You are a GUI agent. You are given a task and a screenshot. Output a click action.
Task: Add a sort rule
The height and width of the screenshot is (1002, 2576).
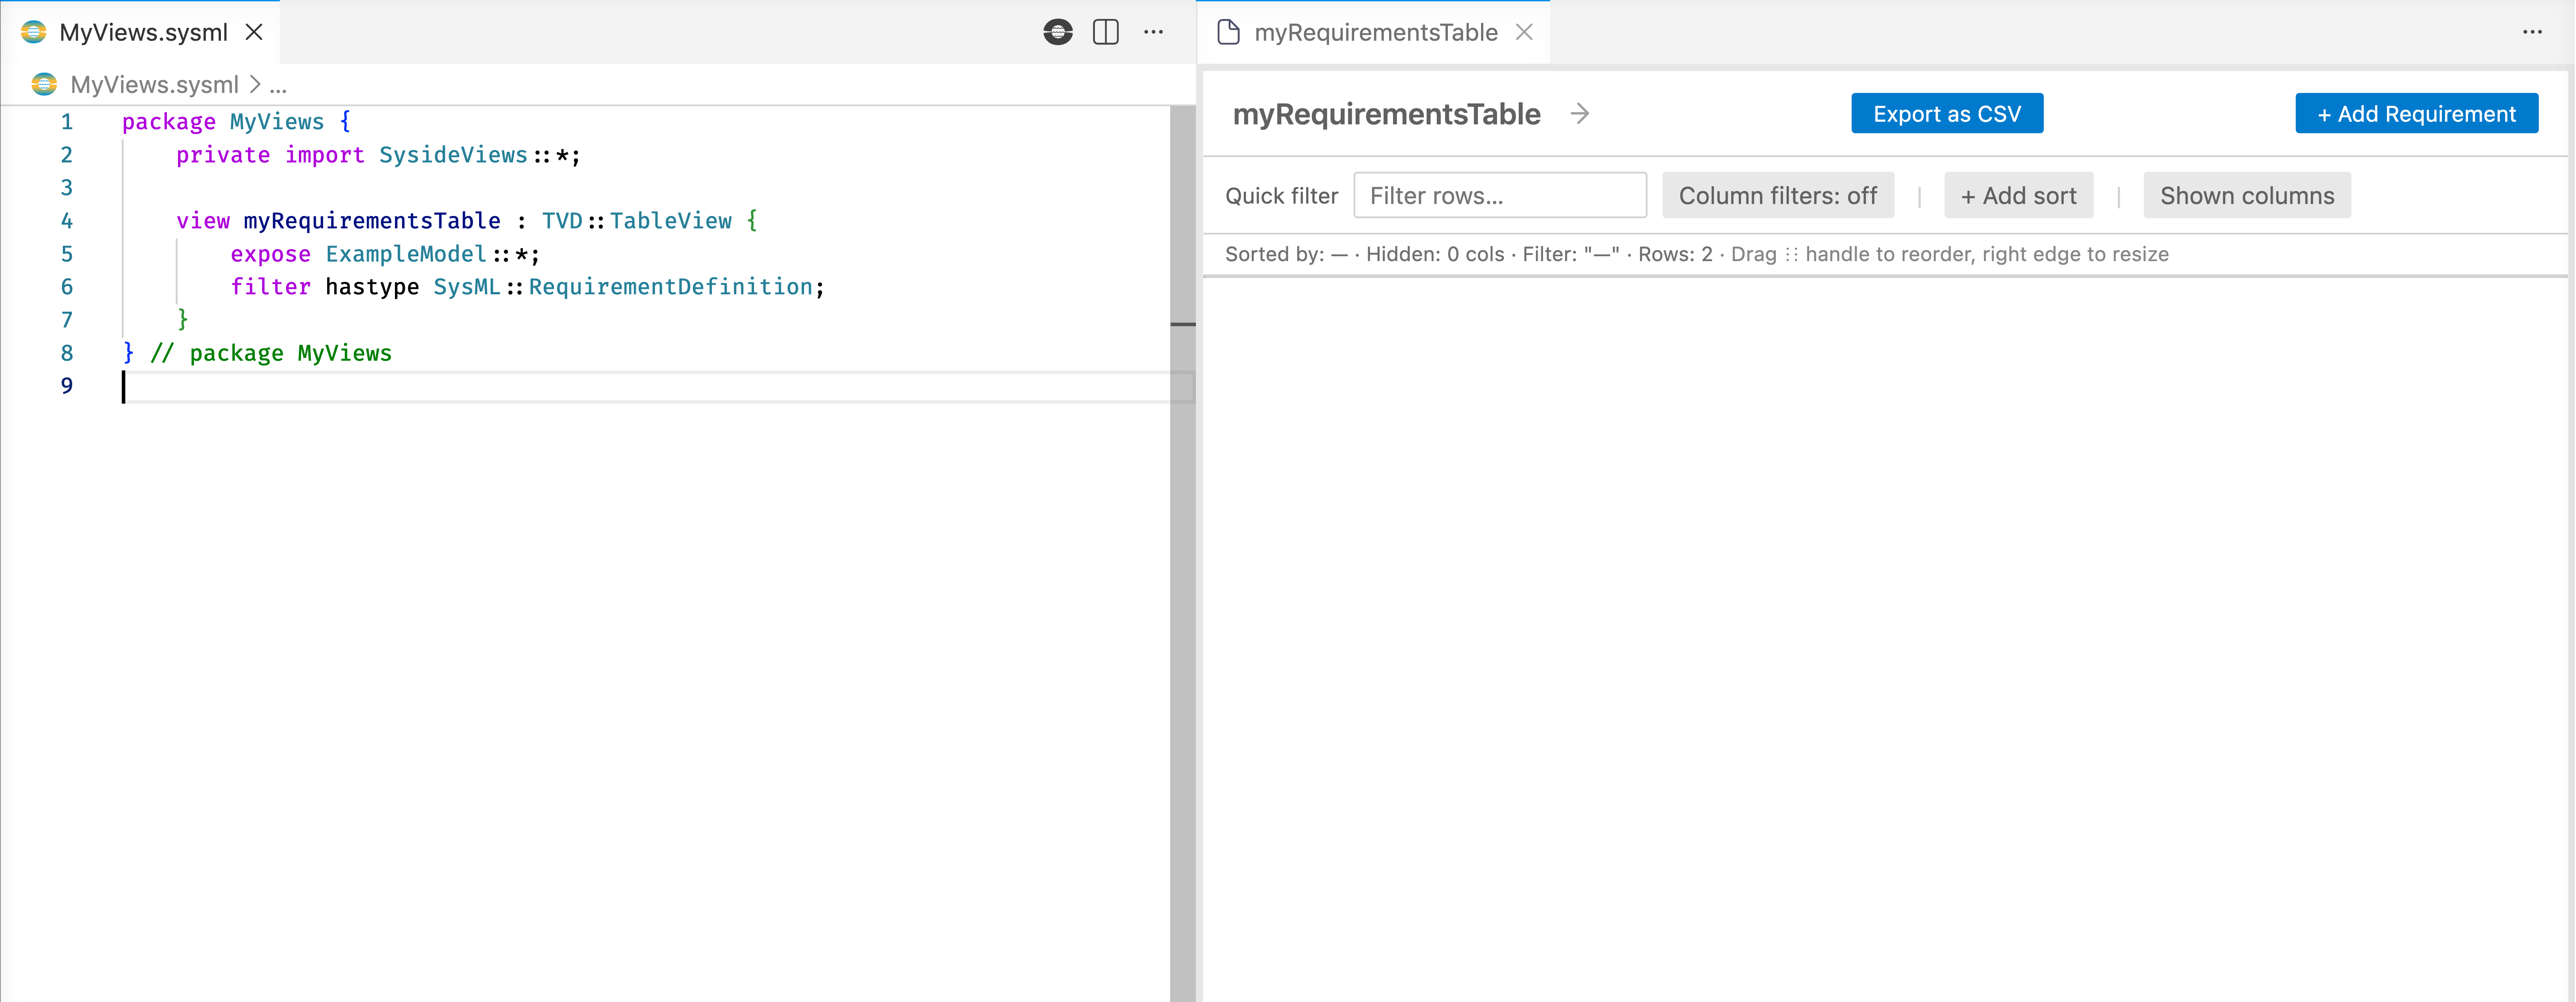[2018, 195]
